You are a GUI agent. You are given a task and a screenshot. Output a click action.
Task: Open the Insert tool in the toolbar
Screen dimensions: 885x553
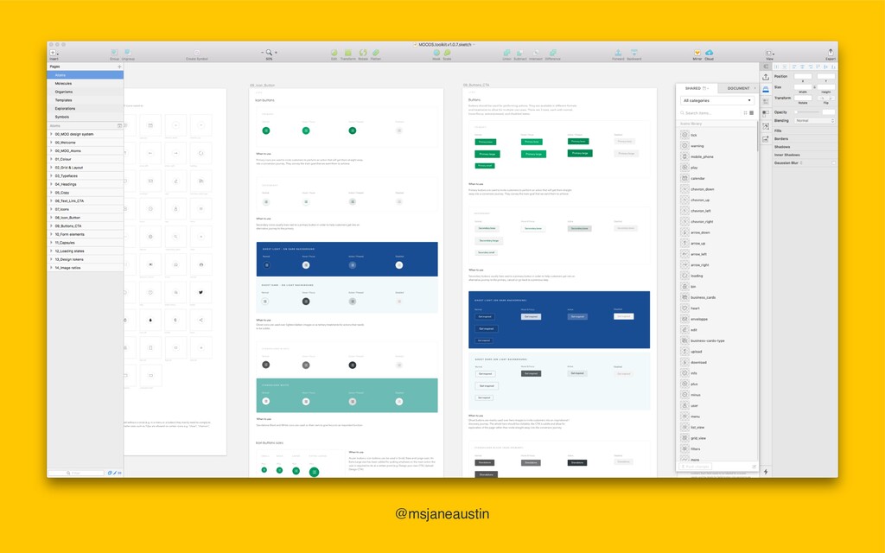point(53,54)
